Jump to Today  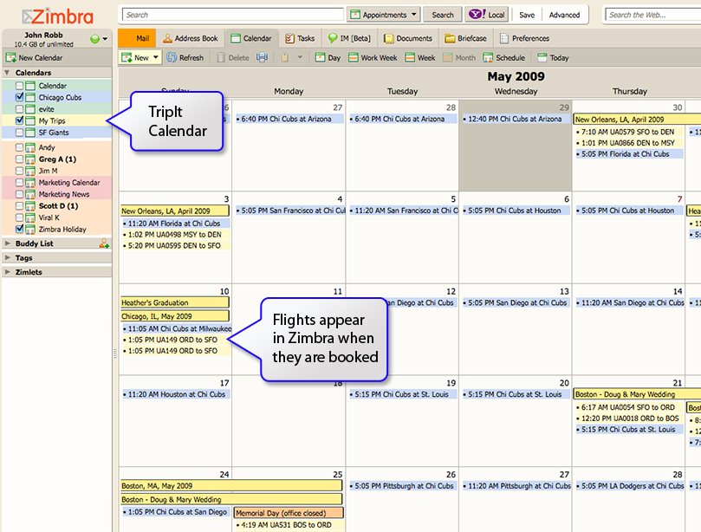coord(553,58)
